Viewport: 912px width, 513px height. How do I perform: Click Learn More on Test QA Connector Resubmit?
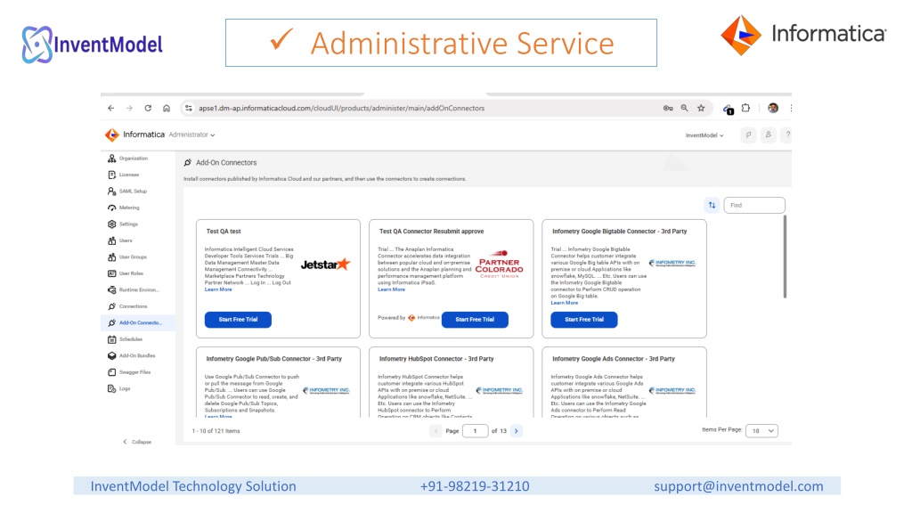[392, 289]
